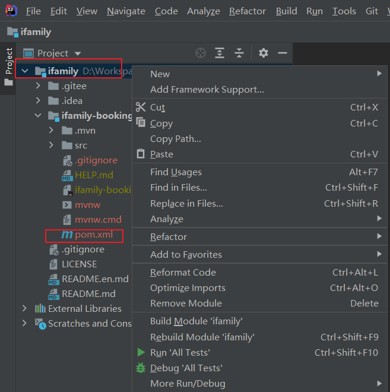Select Find Usages
390x392 pixels.
(x=259, y=172)
